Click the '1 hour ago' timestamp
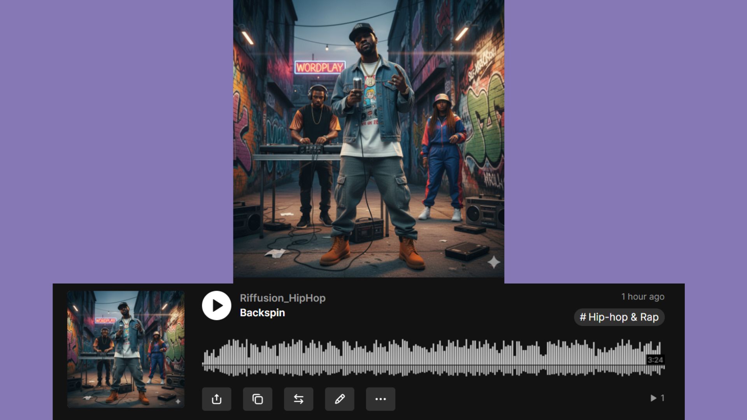747x420 pixels. tap(642, 297)
